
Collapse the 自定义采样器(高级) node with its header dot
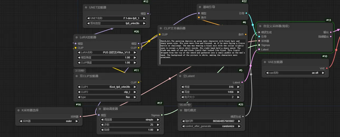point(259,26)
